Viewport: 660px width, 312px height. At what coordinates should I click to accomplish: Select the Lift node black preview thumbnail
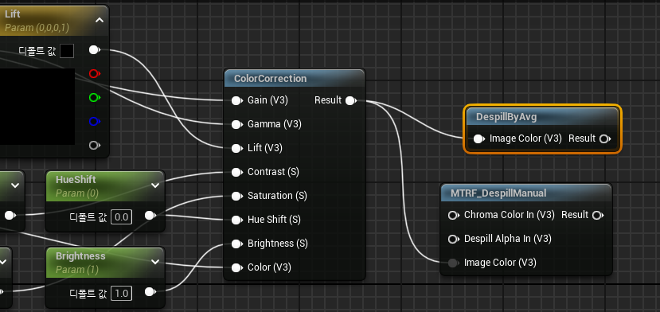[x=37, y=107]
